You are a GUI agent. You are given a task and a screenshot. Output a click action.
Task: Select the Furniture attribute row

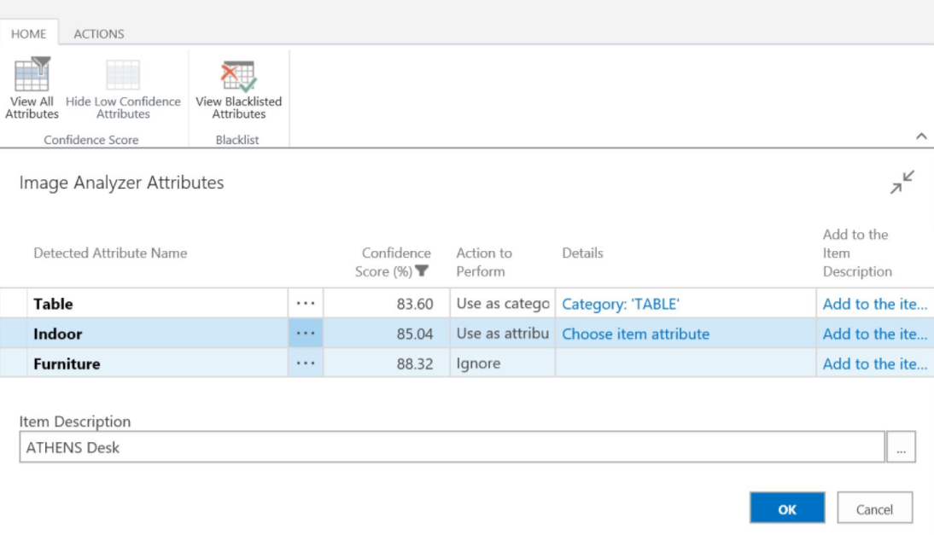pyautogui.click(x=68, y=363)
